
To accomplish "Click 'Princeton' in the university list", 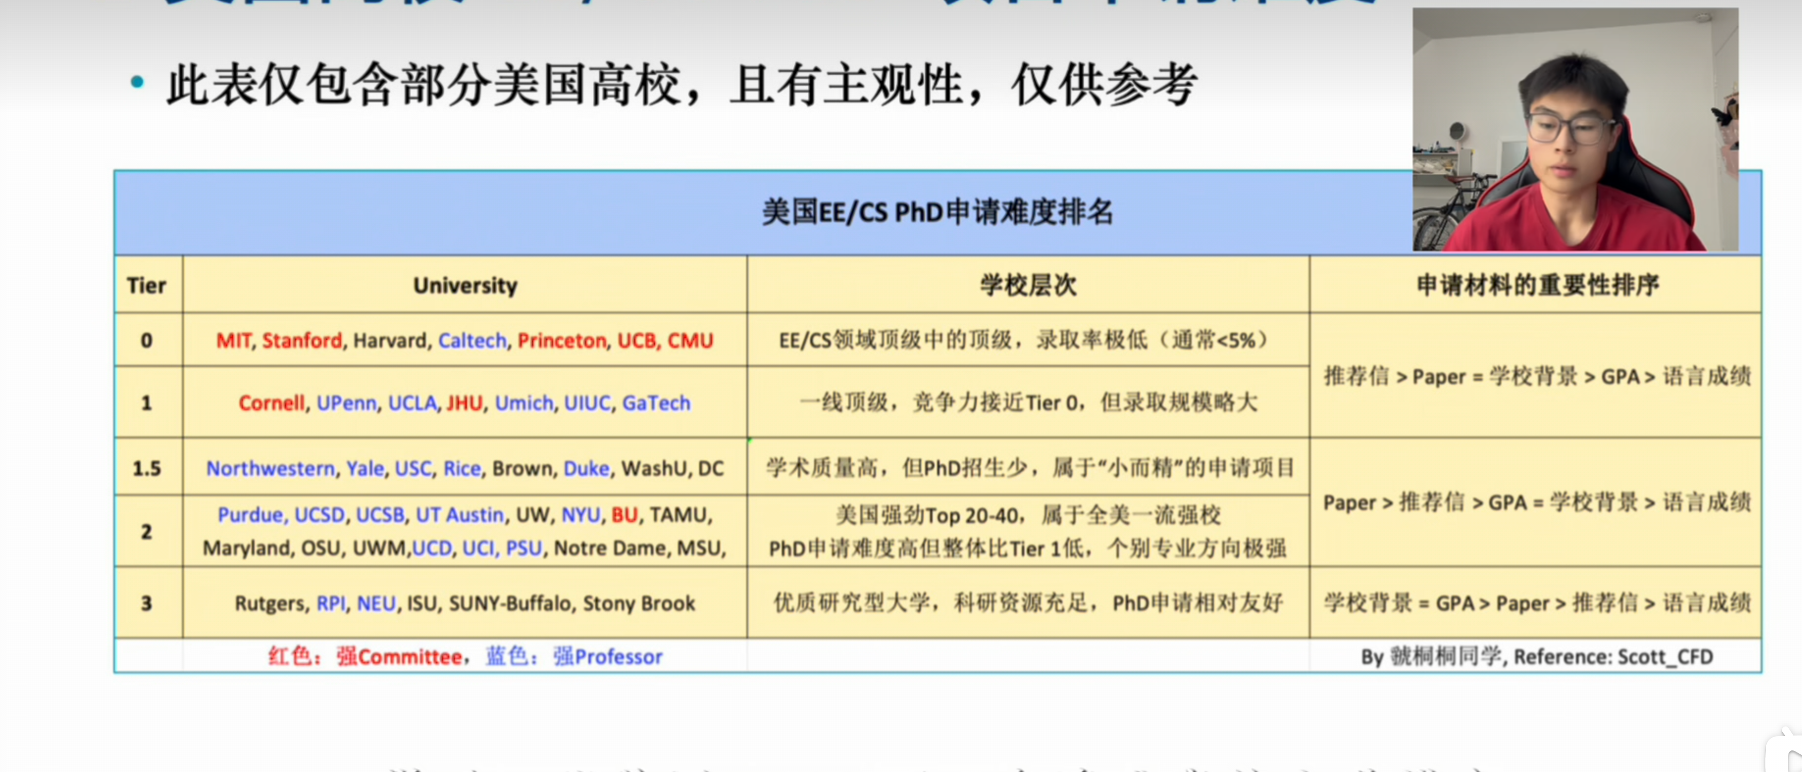I will pos(562,341).
